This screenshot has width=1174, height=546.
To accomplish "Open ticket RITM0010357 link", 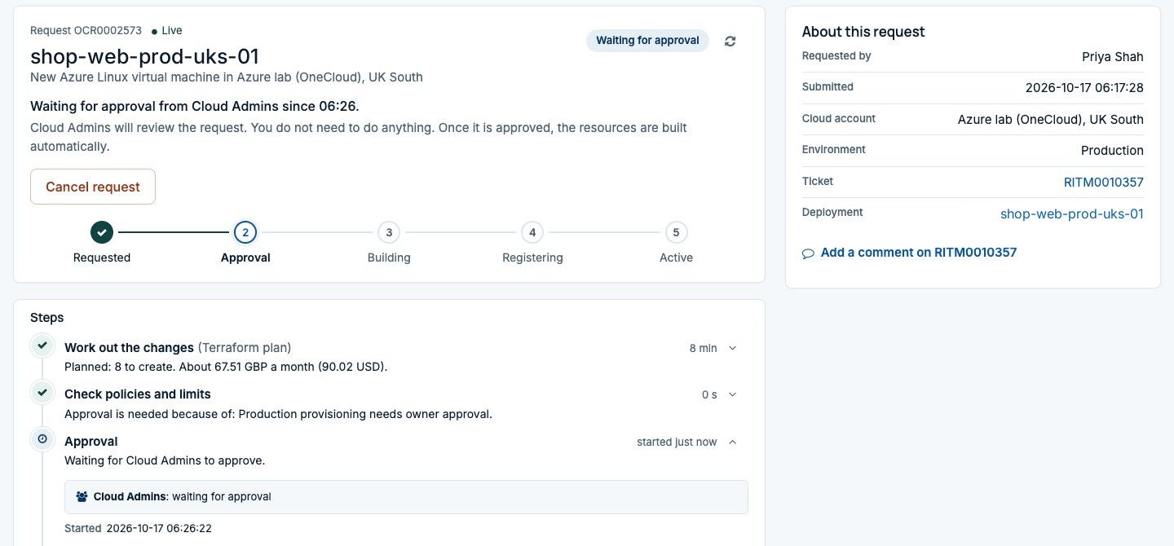I will pyautogui.click(x=1103, y=183).
